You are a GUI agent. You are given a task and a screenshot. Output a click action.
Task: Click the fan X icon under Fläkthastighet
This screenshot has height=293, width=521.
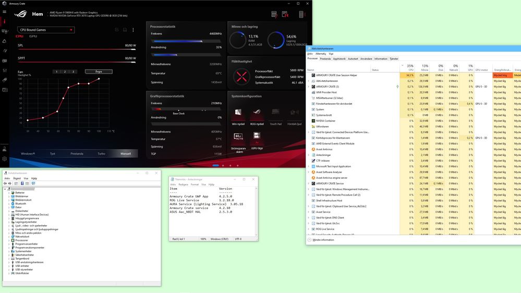(241, 77)
